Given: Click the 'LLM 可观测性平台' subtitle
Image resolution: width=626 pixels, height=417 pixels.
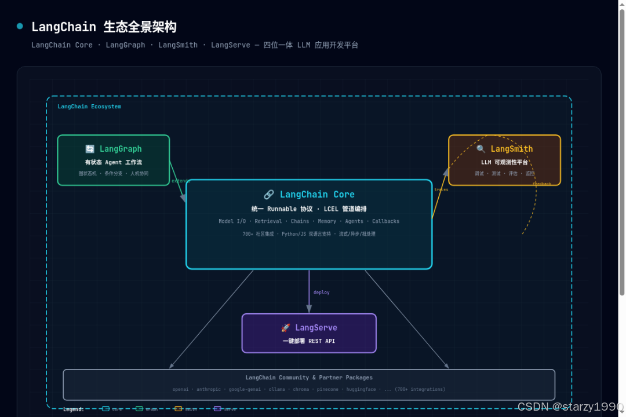Looking at the screenshot, I should pyautogui.click(x=504, y=162).
